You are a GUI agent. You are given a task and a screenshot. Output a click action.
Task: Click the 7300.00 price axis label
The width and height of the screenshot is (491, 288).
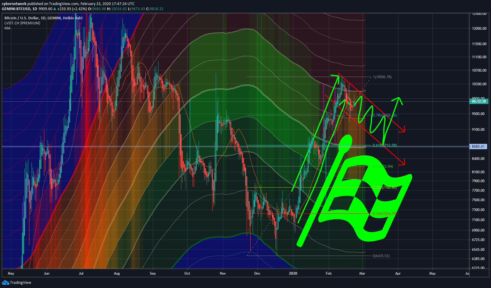(x=478, y=210)
